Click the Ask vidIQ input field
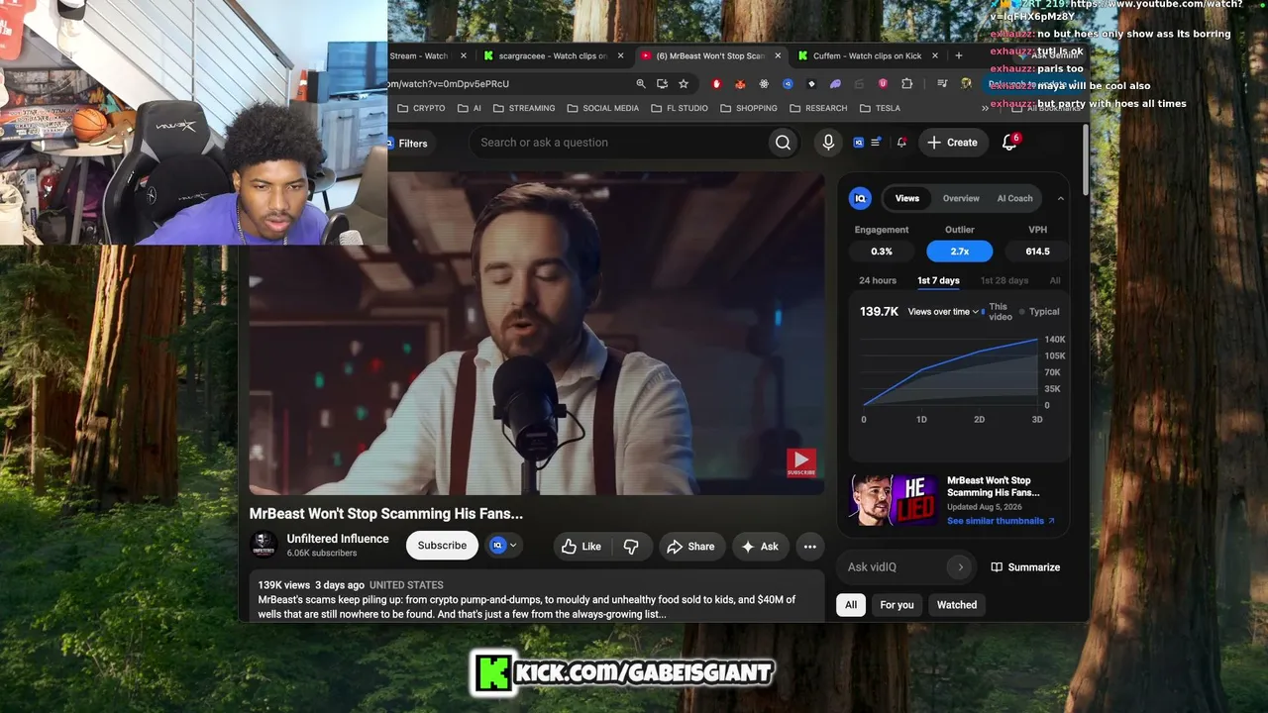The image size is (1268, 713). 895,567
